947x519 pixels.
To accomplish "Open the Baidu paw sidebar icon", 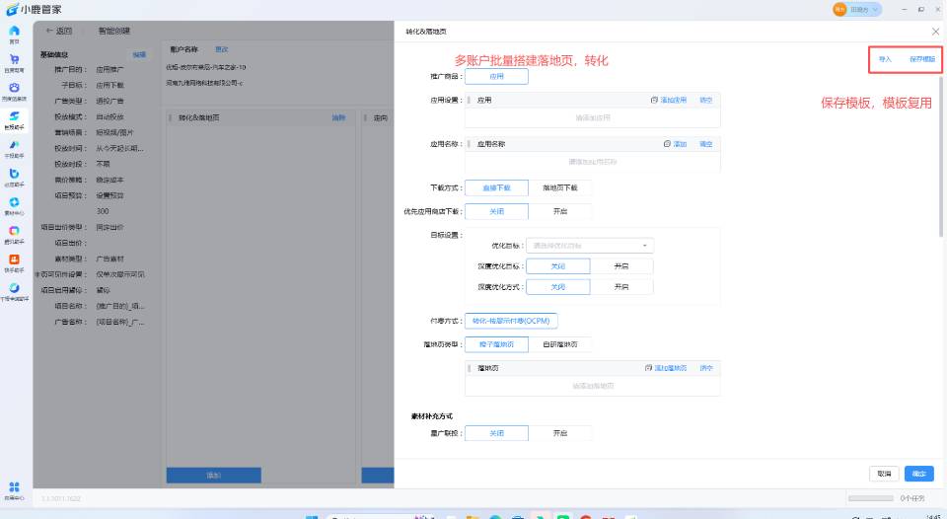I will 14,88.
